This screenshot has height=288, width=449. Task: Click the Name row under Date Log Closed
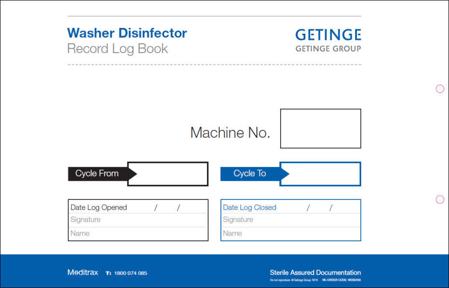(291, 234)
